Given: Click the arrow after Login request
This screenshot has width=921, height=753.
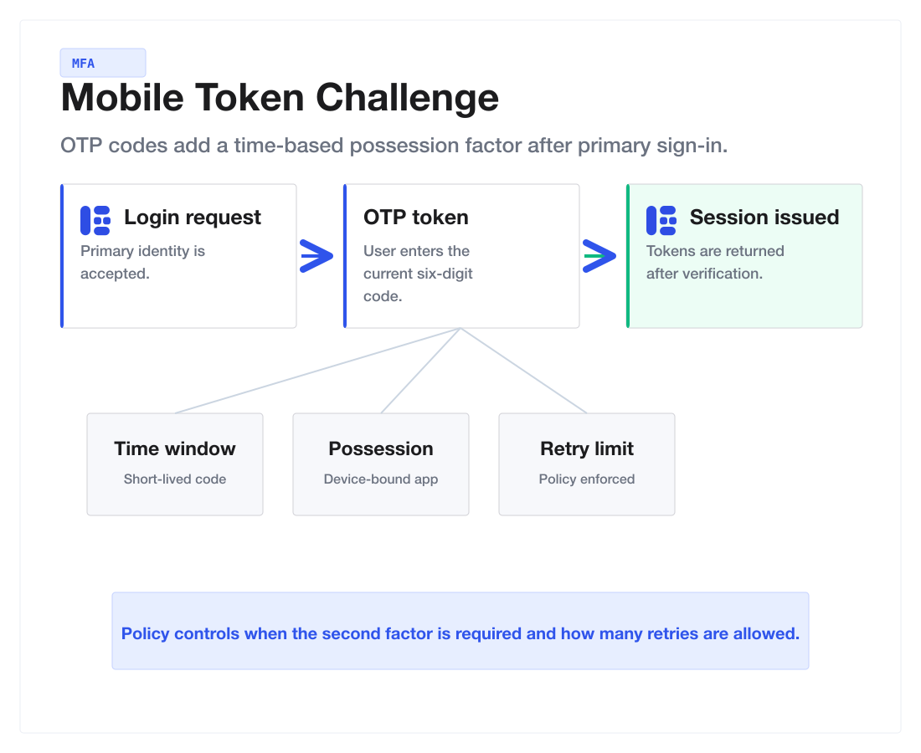Looking at the screenshot, I should (x=316, y=256).
